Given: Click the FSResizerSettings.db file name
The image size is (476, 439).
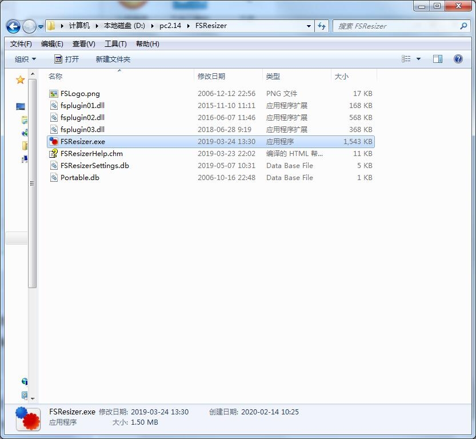Looking at the screenshot, I should click(95, 166).
